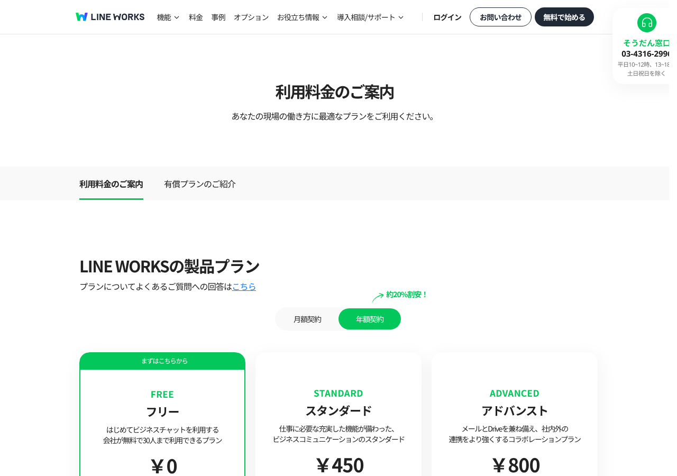Click the フリー plan title
This screenshot has height=476, width=677.
pyautogui.click(x=162, y=411)
